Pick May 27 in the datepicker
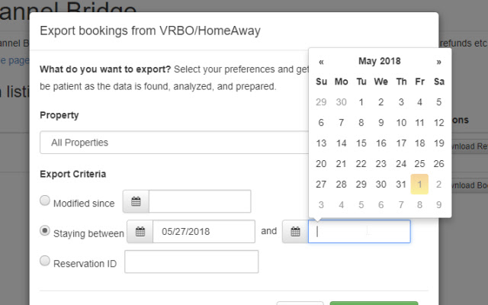 click(321, 184)
